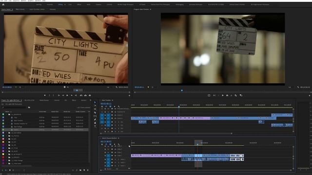Toggle Linked Selection in Main Timeline panel

[x=110, y=106]
